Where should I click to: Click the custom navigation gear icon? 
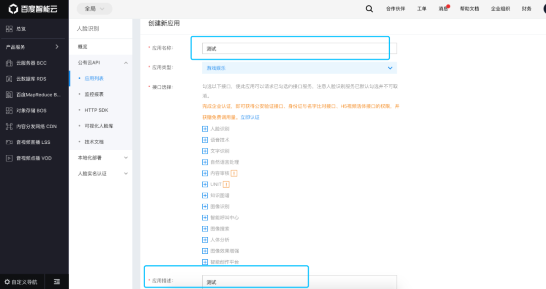point(7,282)
